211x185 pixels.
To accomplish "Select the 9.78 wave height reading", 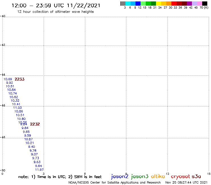I will click(33, 151).
